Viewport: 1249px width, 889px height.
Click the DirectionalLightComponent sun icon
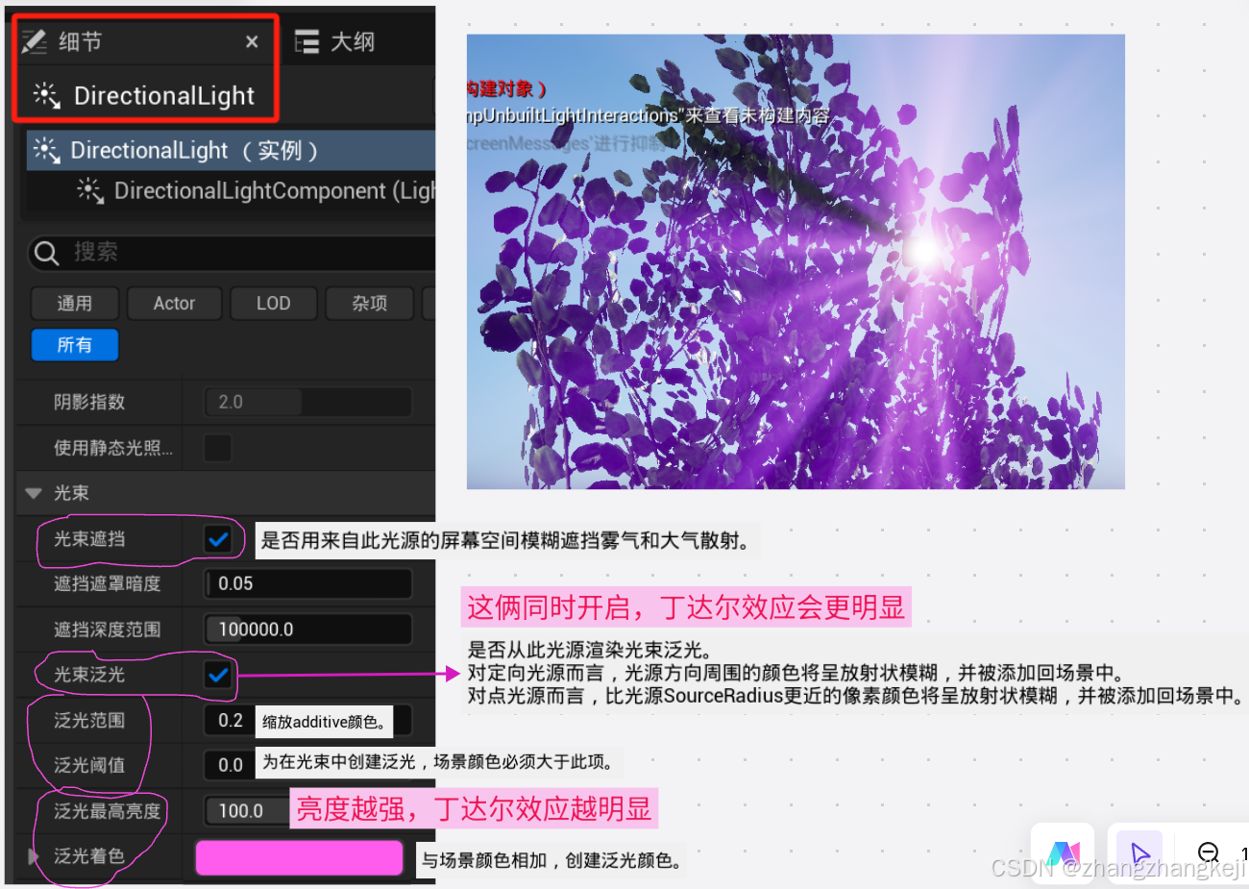click(89, 190)
